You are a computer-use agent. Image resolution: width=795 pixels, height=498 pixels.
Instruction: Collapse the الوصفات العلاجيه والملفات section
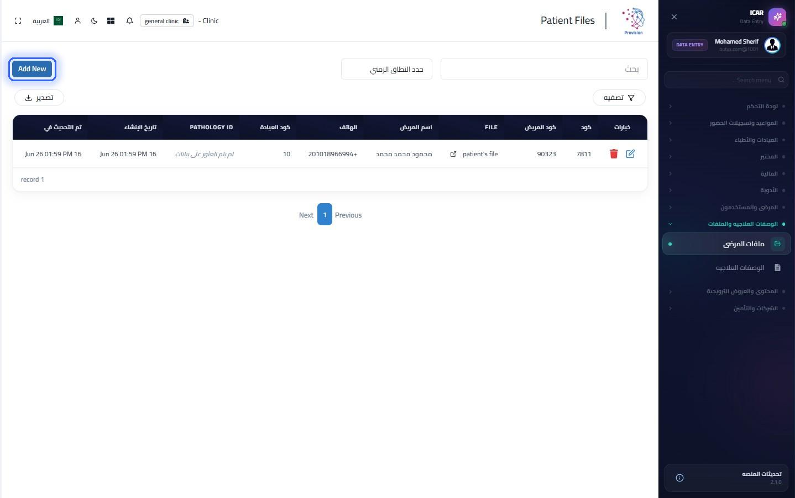[x=726, y=224]
